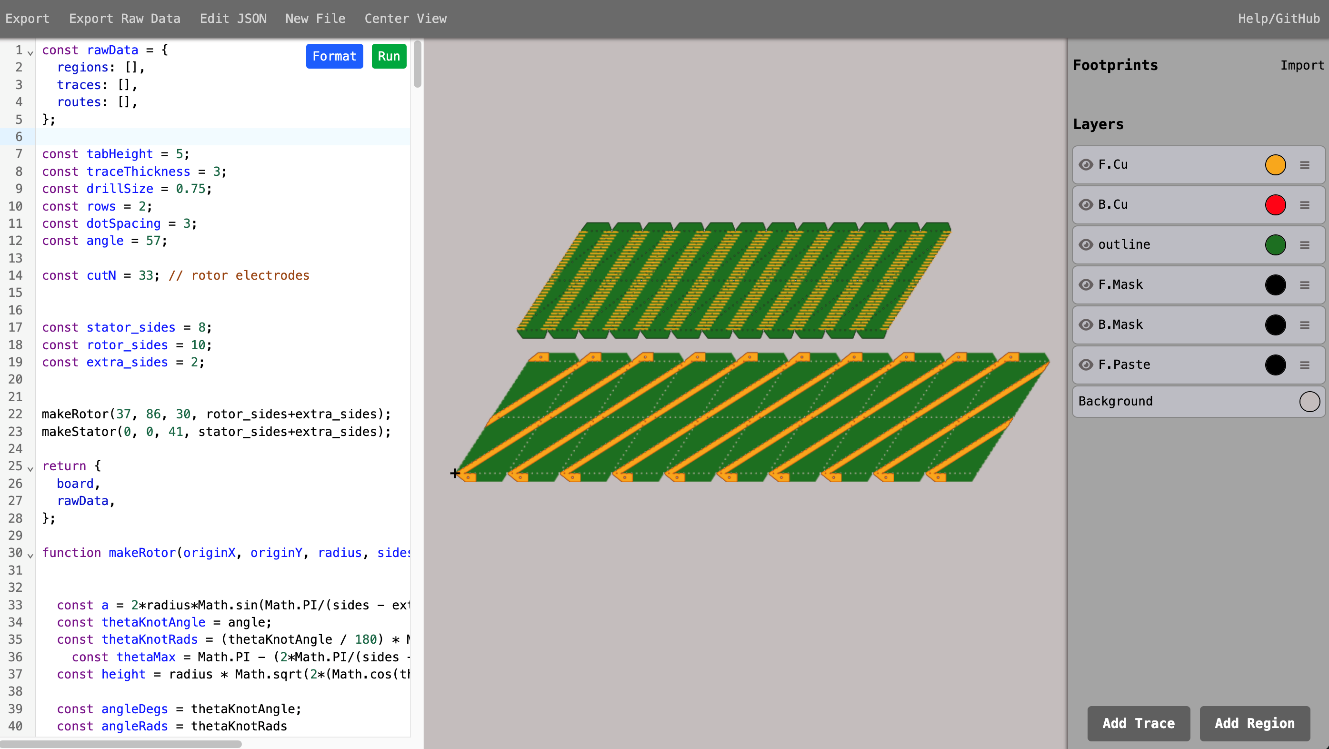The height and width of the screenshot is (749, 1329).
Task: Collapse the makeRotor function at line 30
Action: point(30,557)
